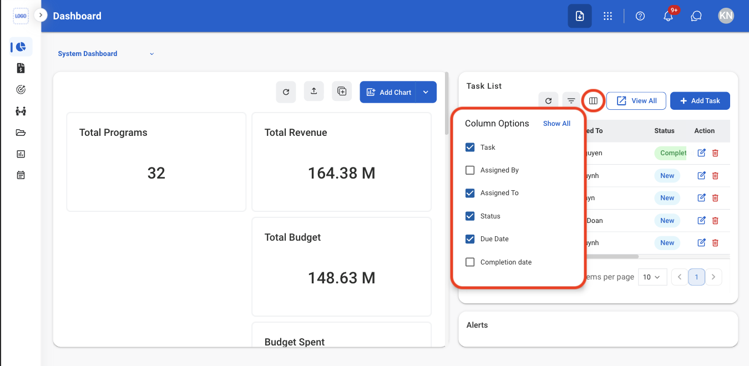Click the Total Budget value 148.63 M
The image size is (749, 366).
[x=342, y=277]
